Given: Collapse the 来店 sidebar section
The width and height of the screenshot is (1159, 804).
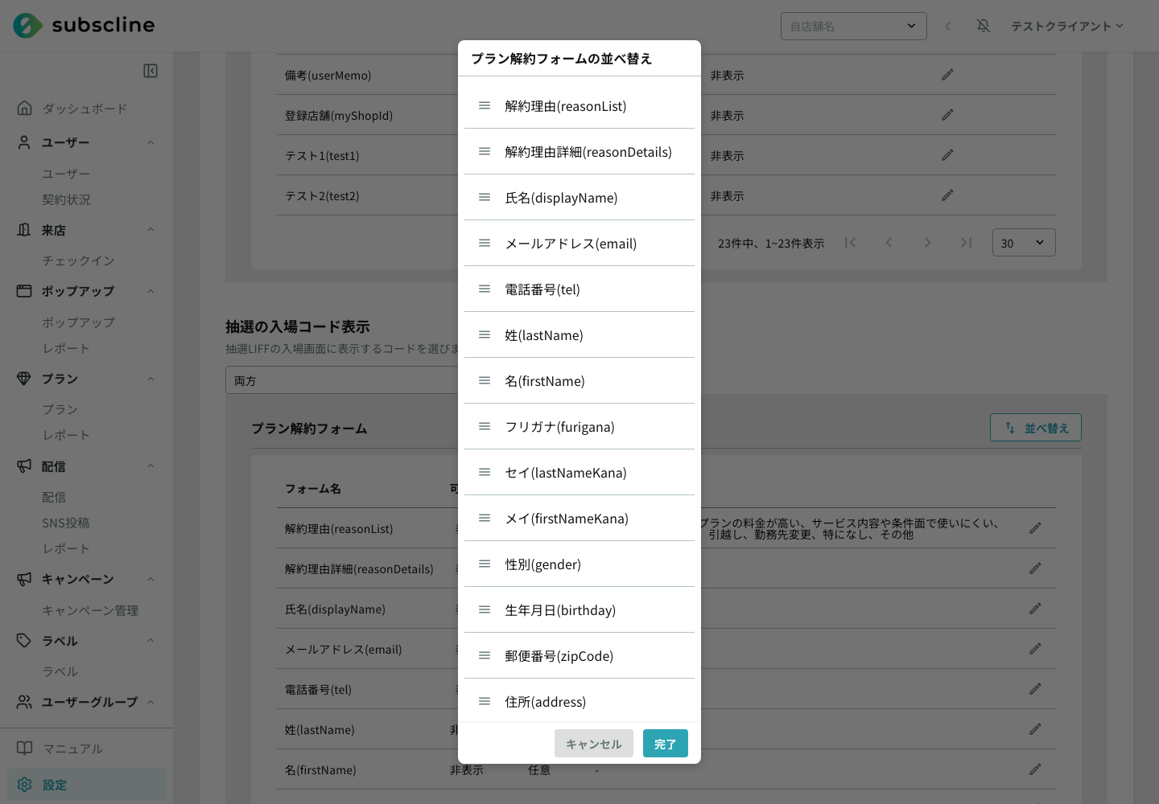Looking at the screenshot, I should click(x=151, y=230).
